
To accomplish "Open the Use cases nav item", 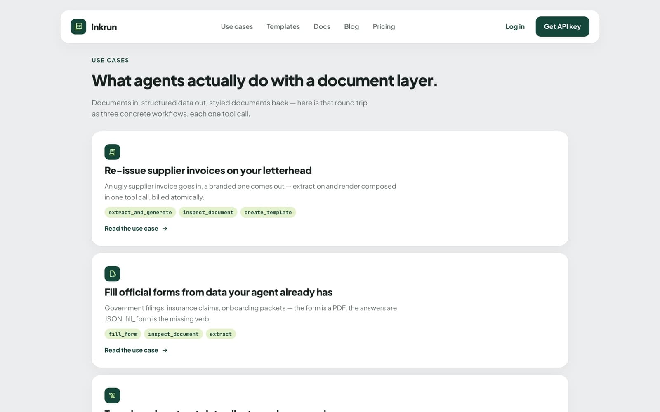I will [x=237, y=26].
